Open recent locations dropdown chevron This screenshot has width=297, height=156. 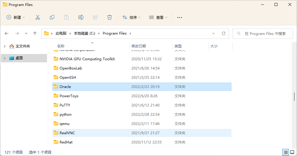(x=26, y=33)
